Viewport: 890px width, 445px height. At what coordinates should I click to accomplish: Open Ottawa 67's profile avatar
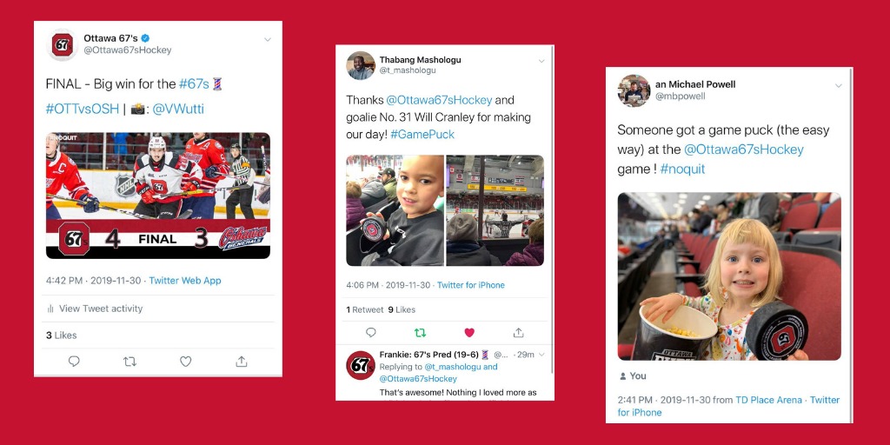pyautogui.click(x=63, y=45)
